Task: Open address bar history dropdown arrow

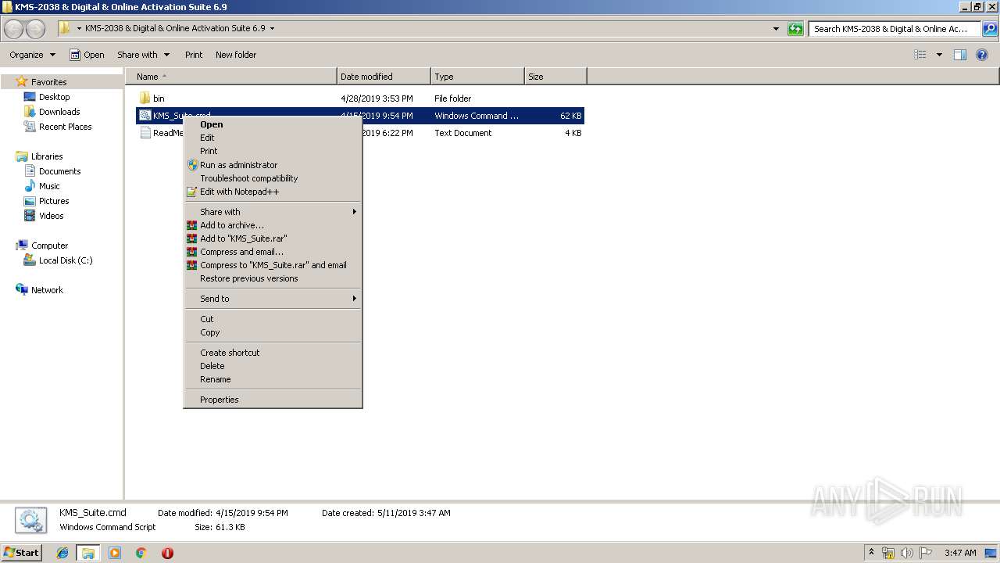Action: click(776, 29)
